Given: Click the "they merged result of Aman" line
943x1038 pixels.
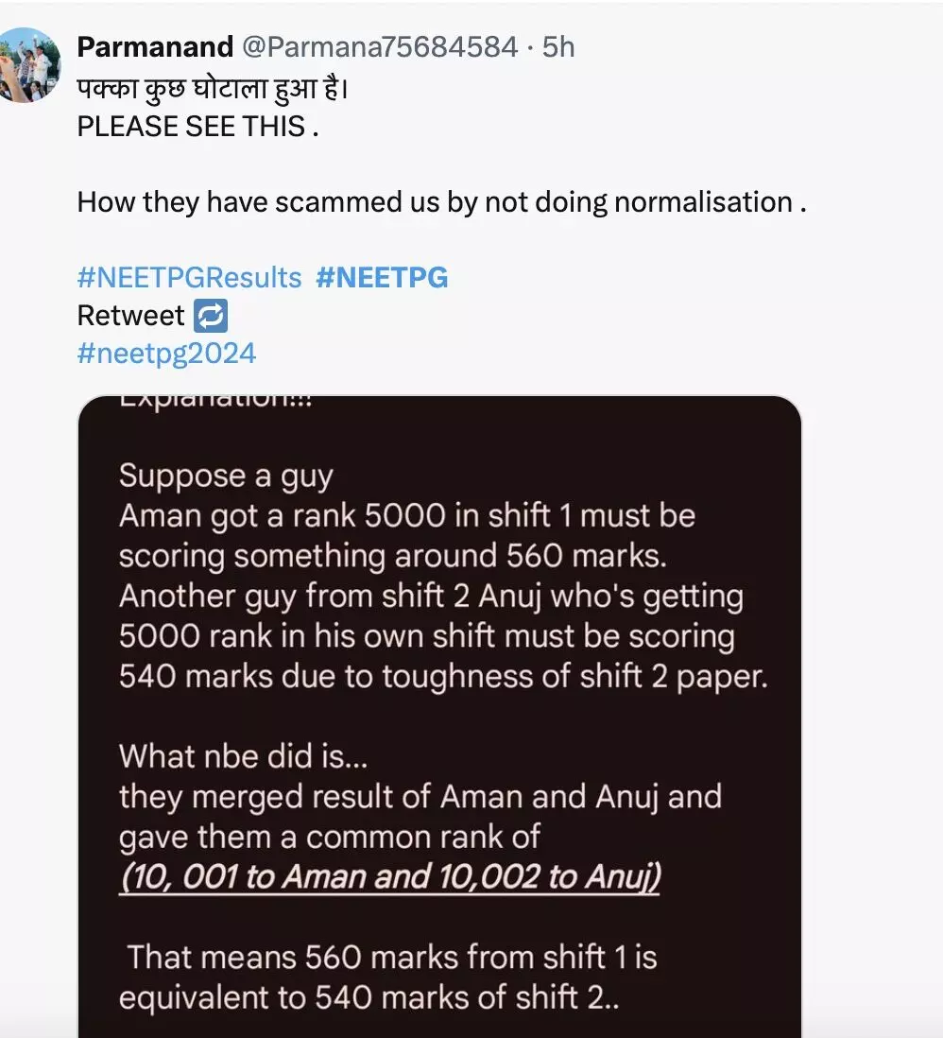Looking at the screenshot, I should [x=420, y=796].
